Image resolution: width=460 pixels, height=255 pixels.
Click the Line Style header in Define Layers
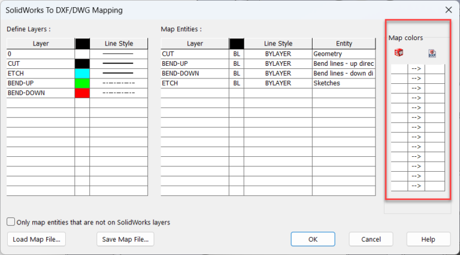[x=119, y=44]
